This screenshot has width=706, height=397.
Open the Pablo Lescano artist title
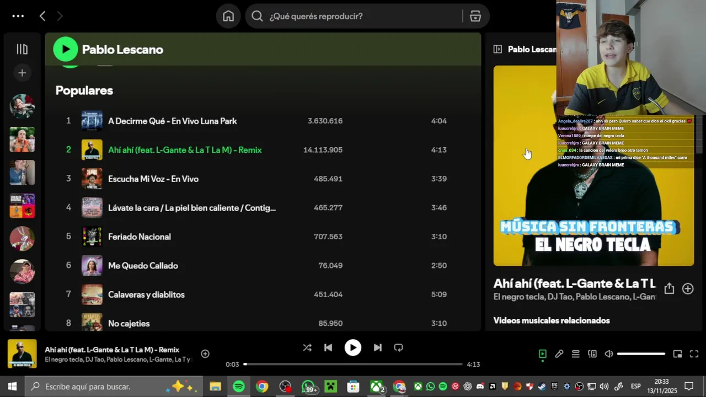point(122,50)
